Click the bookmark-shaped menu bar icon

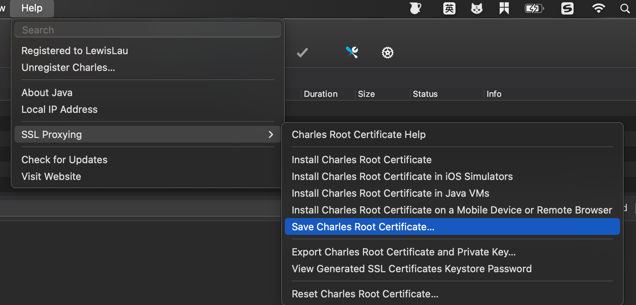[504, 8]
